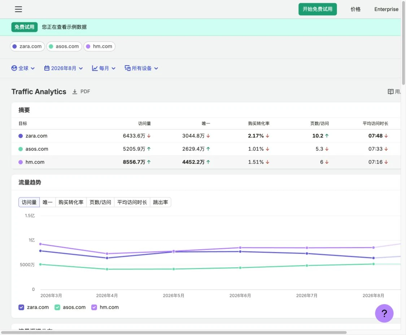The width and height of the screenshot is (406, 335).
Task: Open the 2026年8月 date dropdown
Action: point(64,68)
